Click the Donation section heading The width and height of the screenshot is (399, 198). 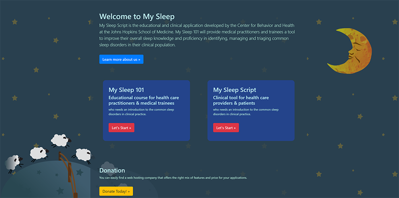(112, 170)
